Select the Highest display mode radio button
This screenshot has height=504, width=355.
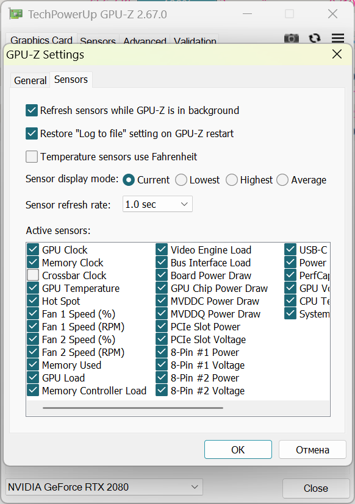tap(231, 180)
